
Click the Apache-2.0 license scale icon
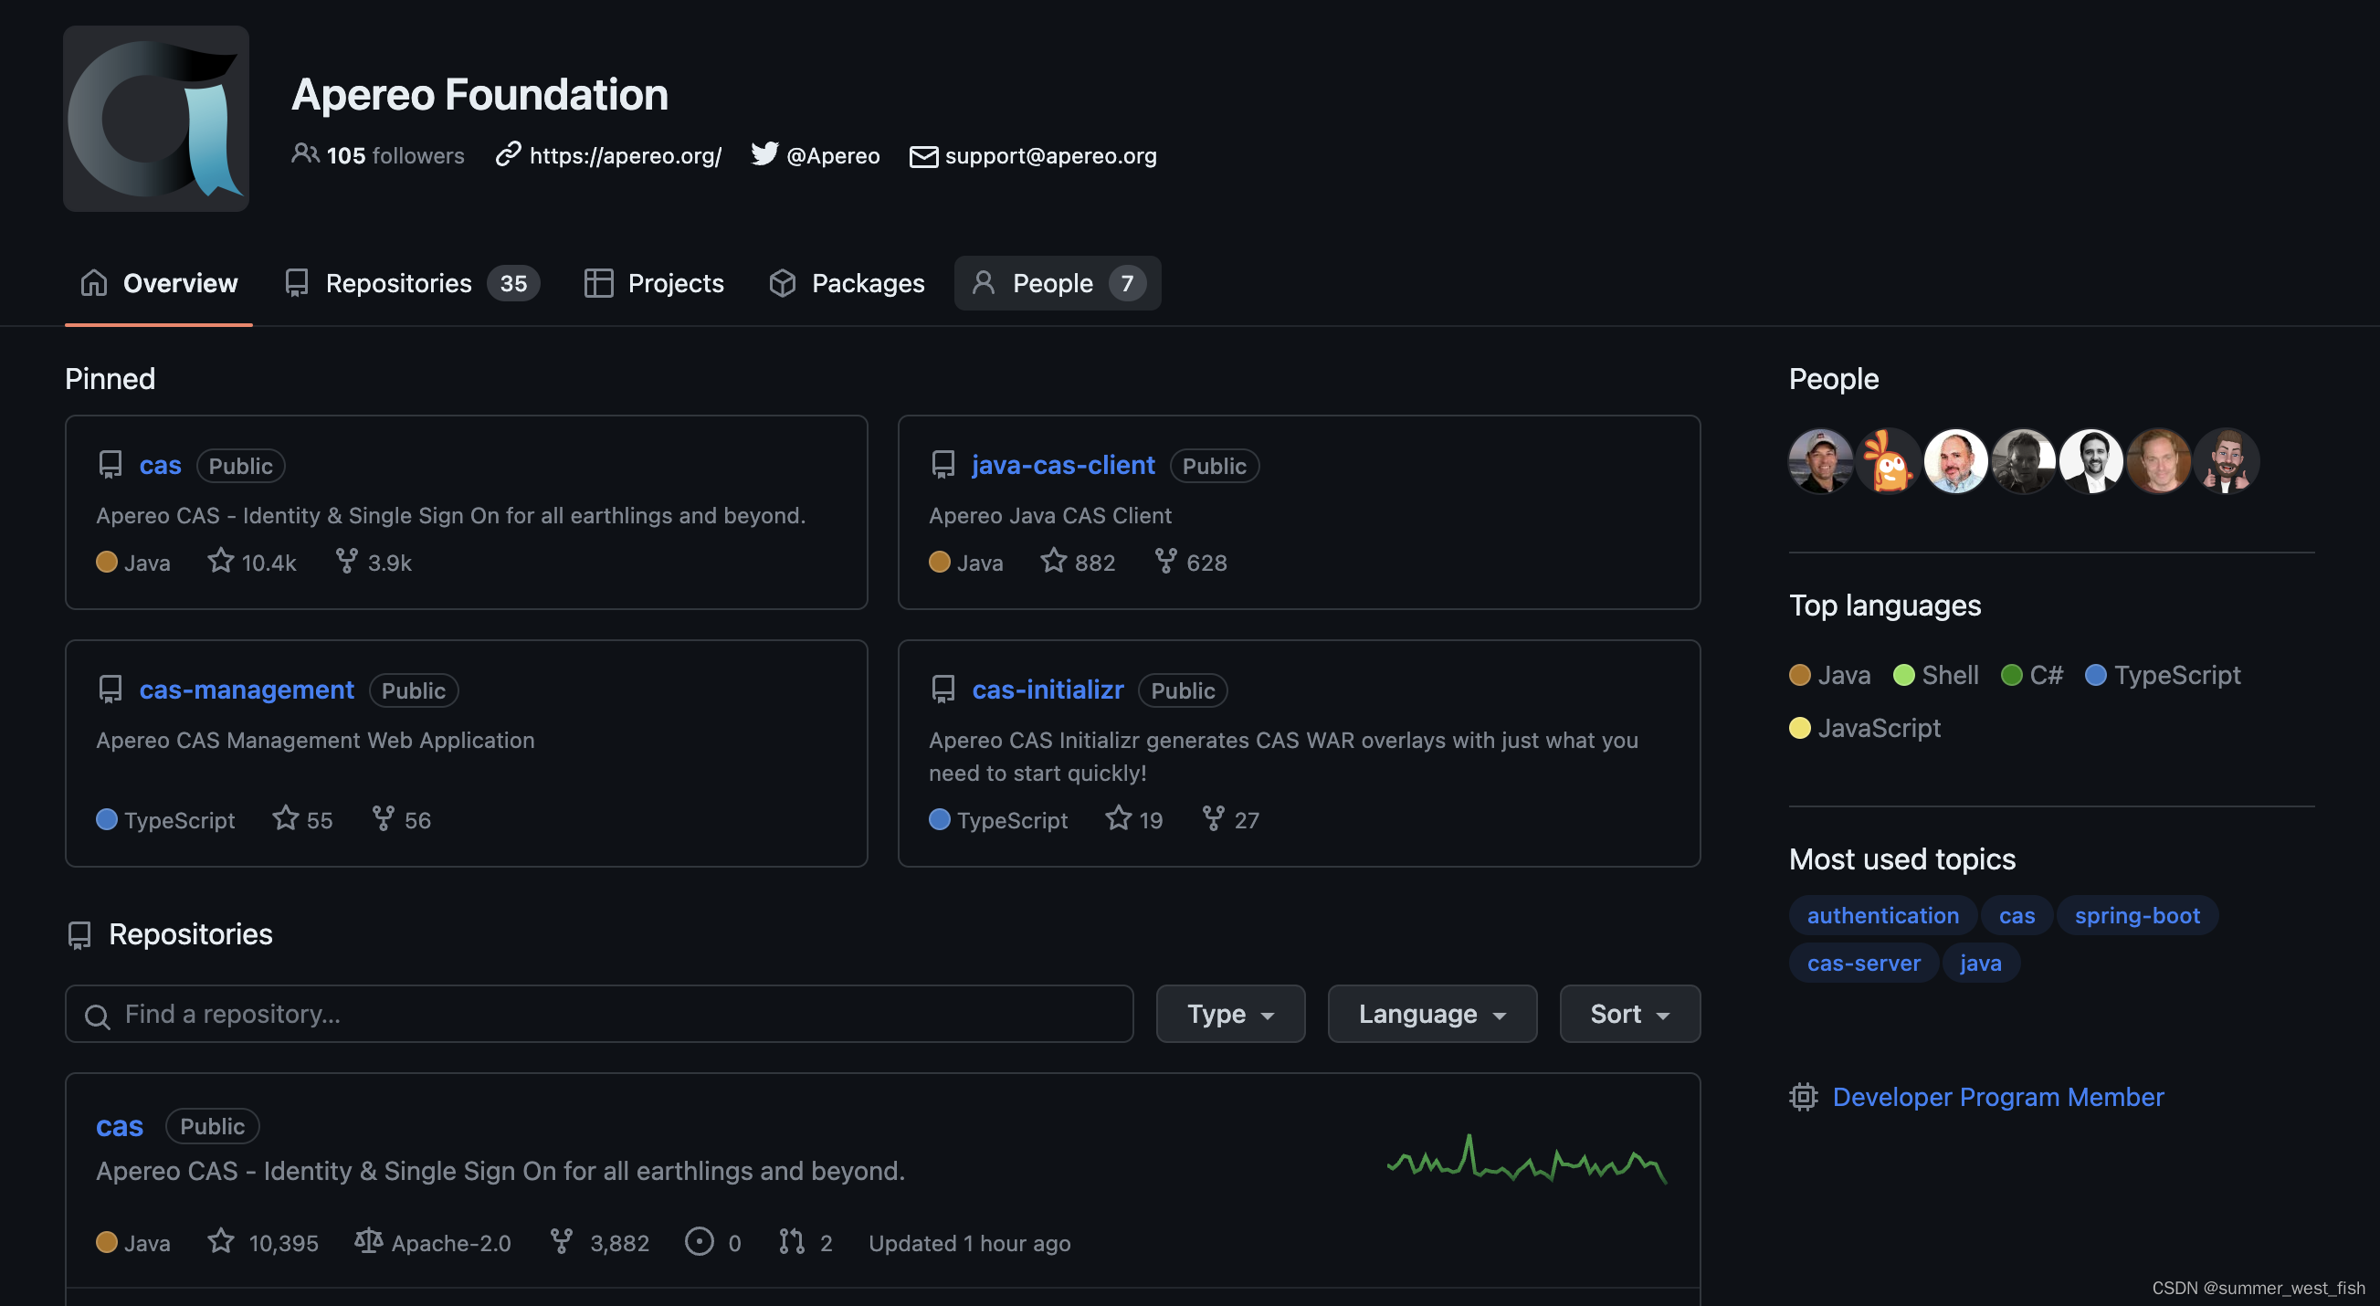coord(369,1240)
